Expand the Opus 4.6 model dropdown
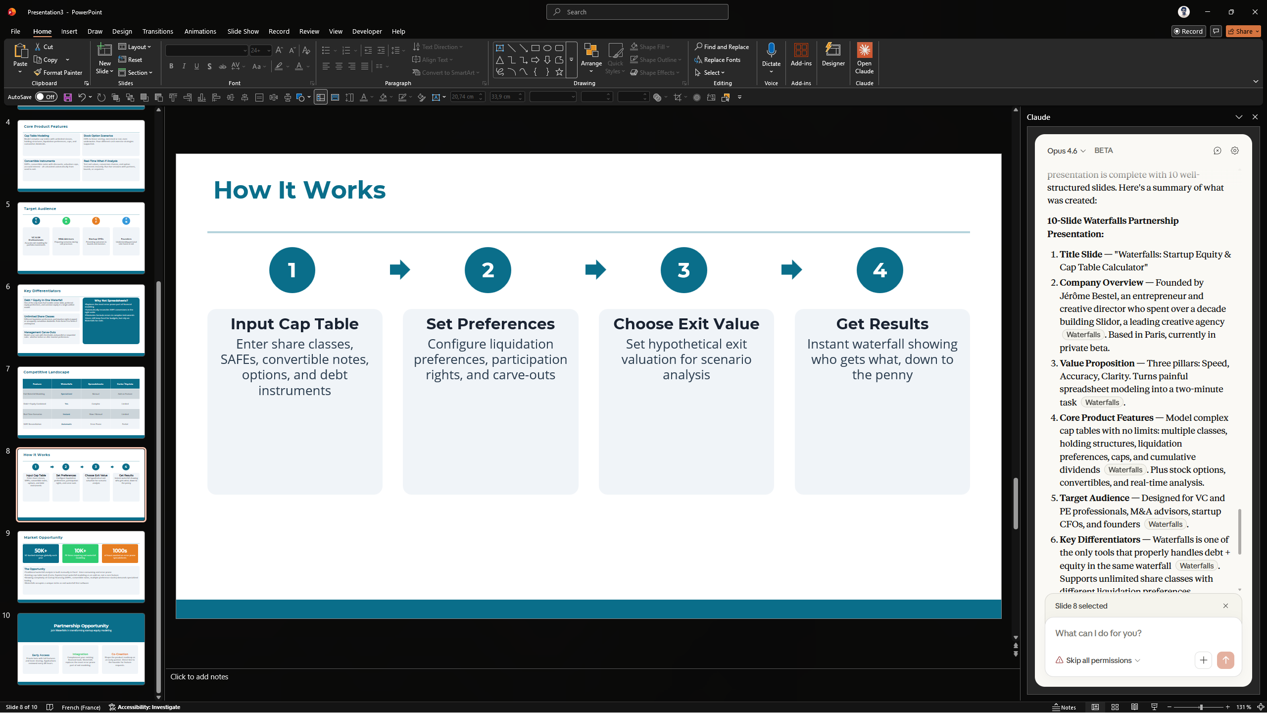 pos(1066,151)
